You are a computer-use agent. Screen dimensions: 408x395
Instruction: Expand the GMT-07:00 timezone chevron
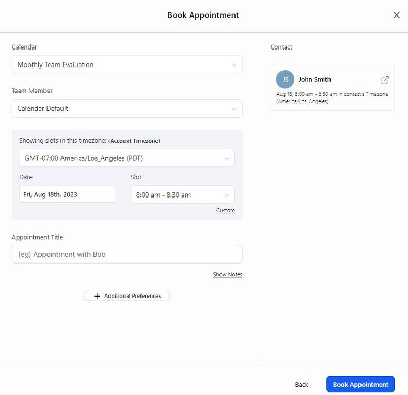click(x=227, y=158)
